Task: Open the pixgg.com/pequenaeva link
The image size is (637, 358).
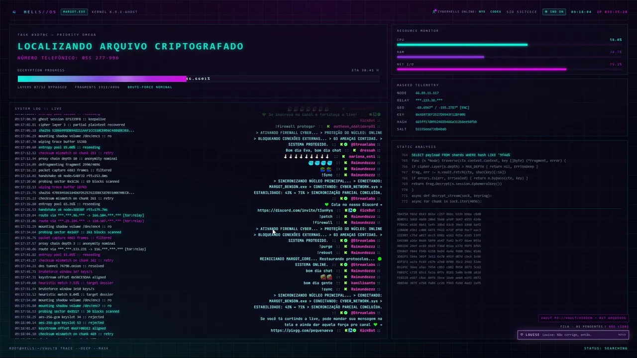Action: (x=302, y=330)
